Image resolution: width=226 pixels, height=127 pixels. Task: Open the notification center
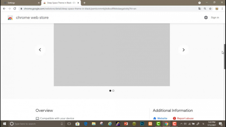click(221, 124)
